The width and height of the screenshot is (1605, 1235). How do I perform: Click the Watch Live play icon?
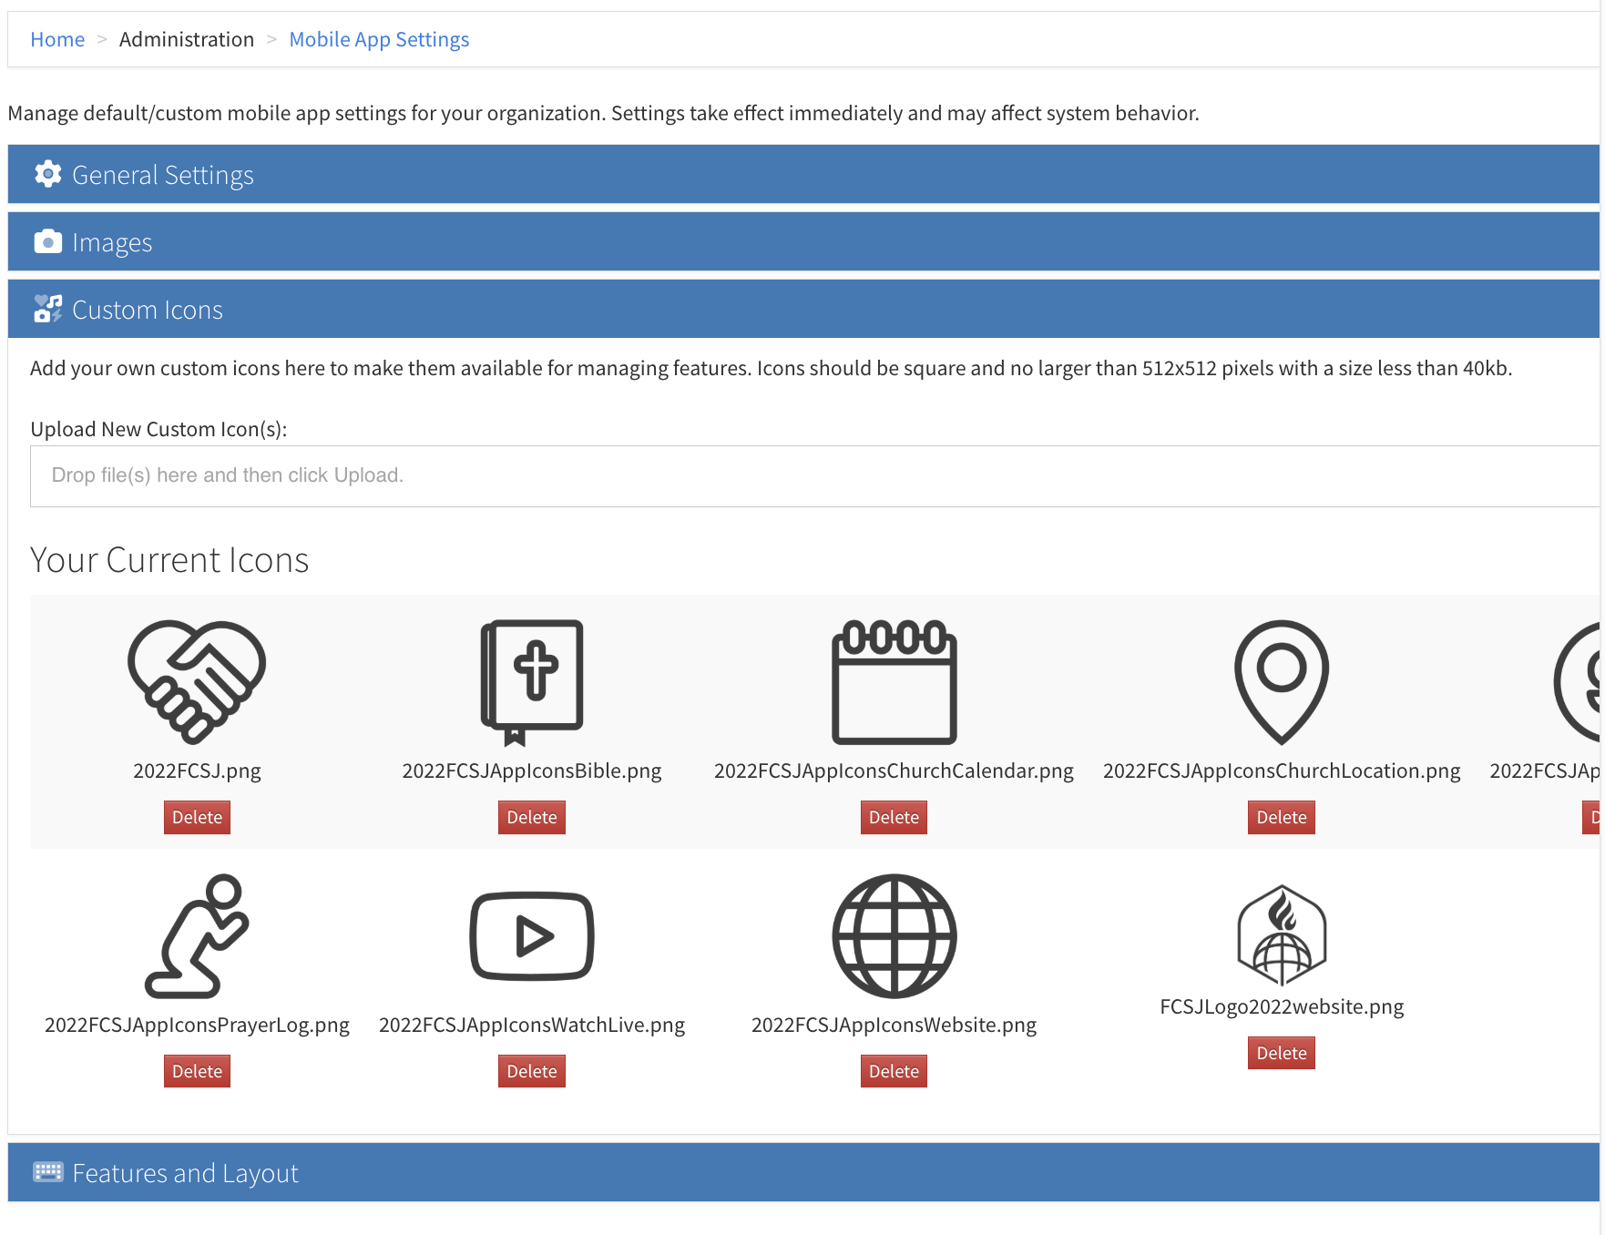532,936
